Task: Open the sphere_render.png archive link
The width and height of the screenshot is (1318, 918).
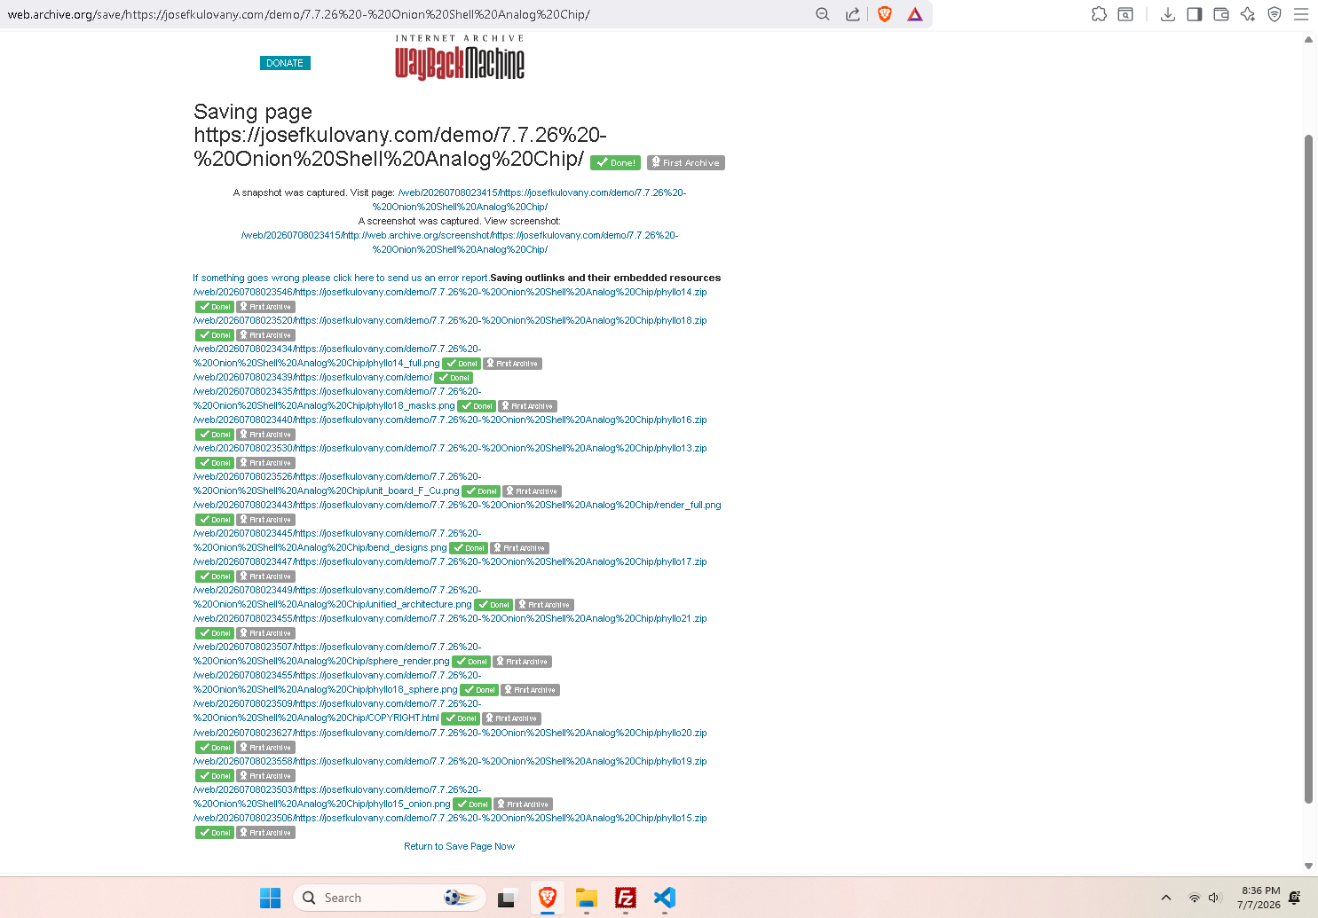Action: 337,654
